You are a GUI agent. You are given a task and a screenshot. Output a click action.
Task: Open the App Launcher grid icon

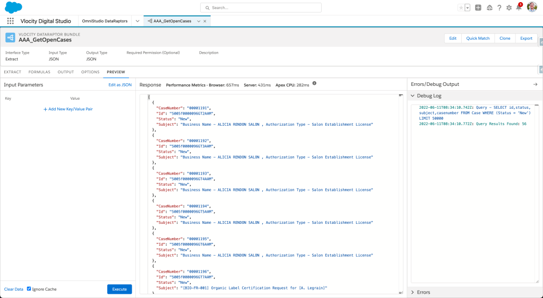tap(11, 21)
